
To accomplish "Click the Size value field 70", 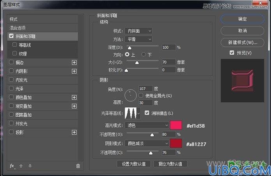I will 168,62.
